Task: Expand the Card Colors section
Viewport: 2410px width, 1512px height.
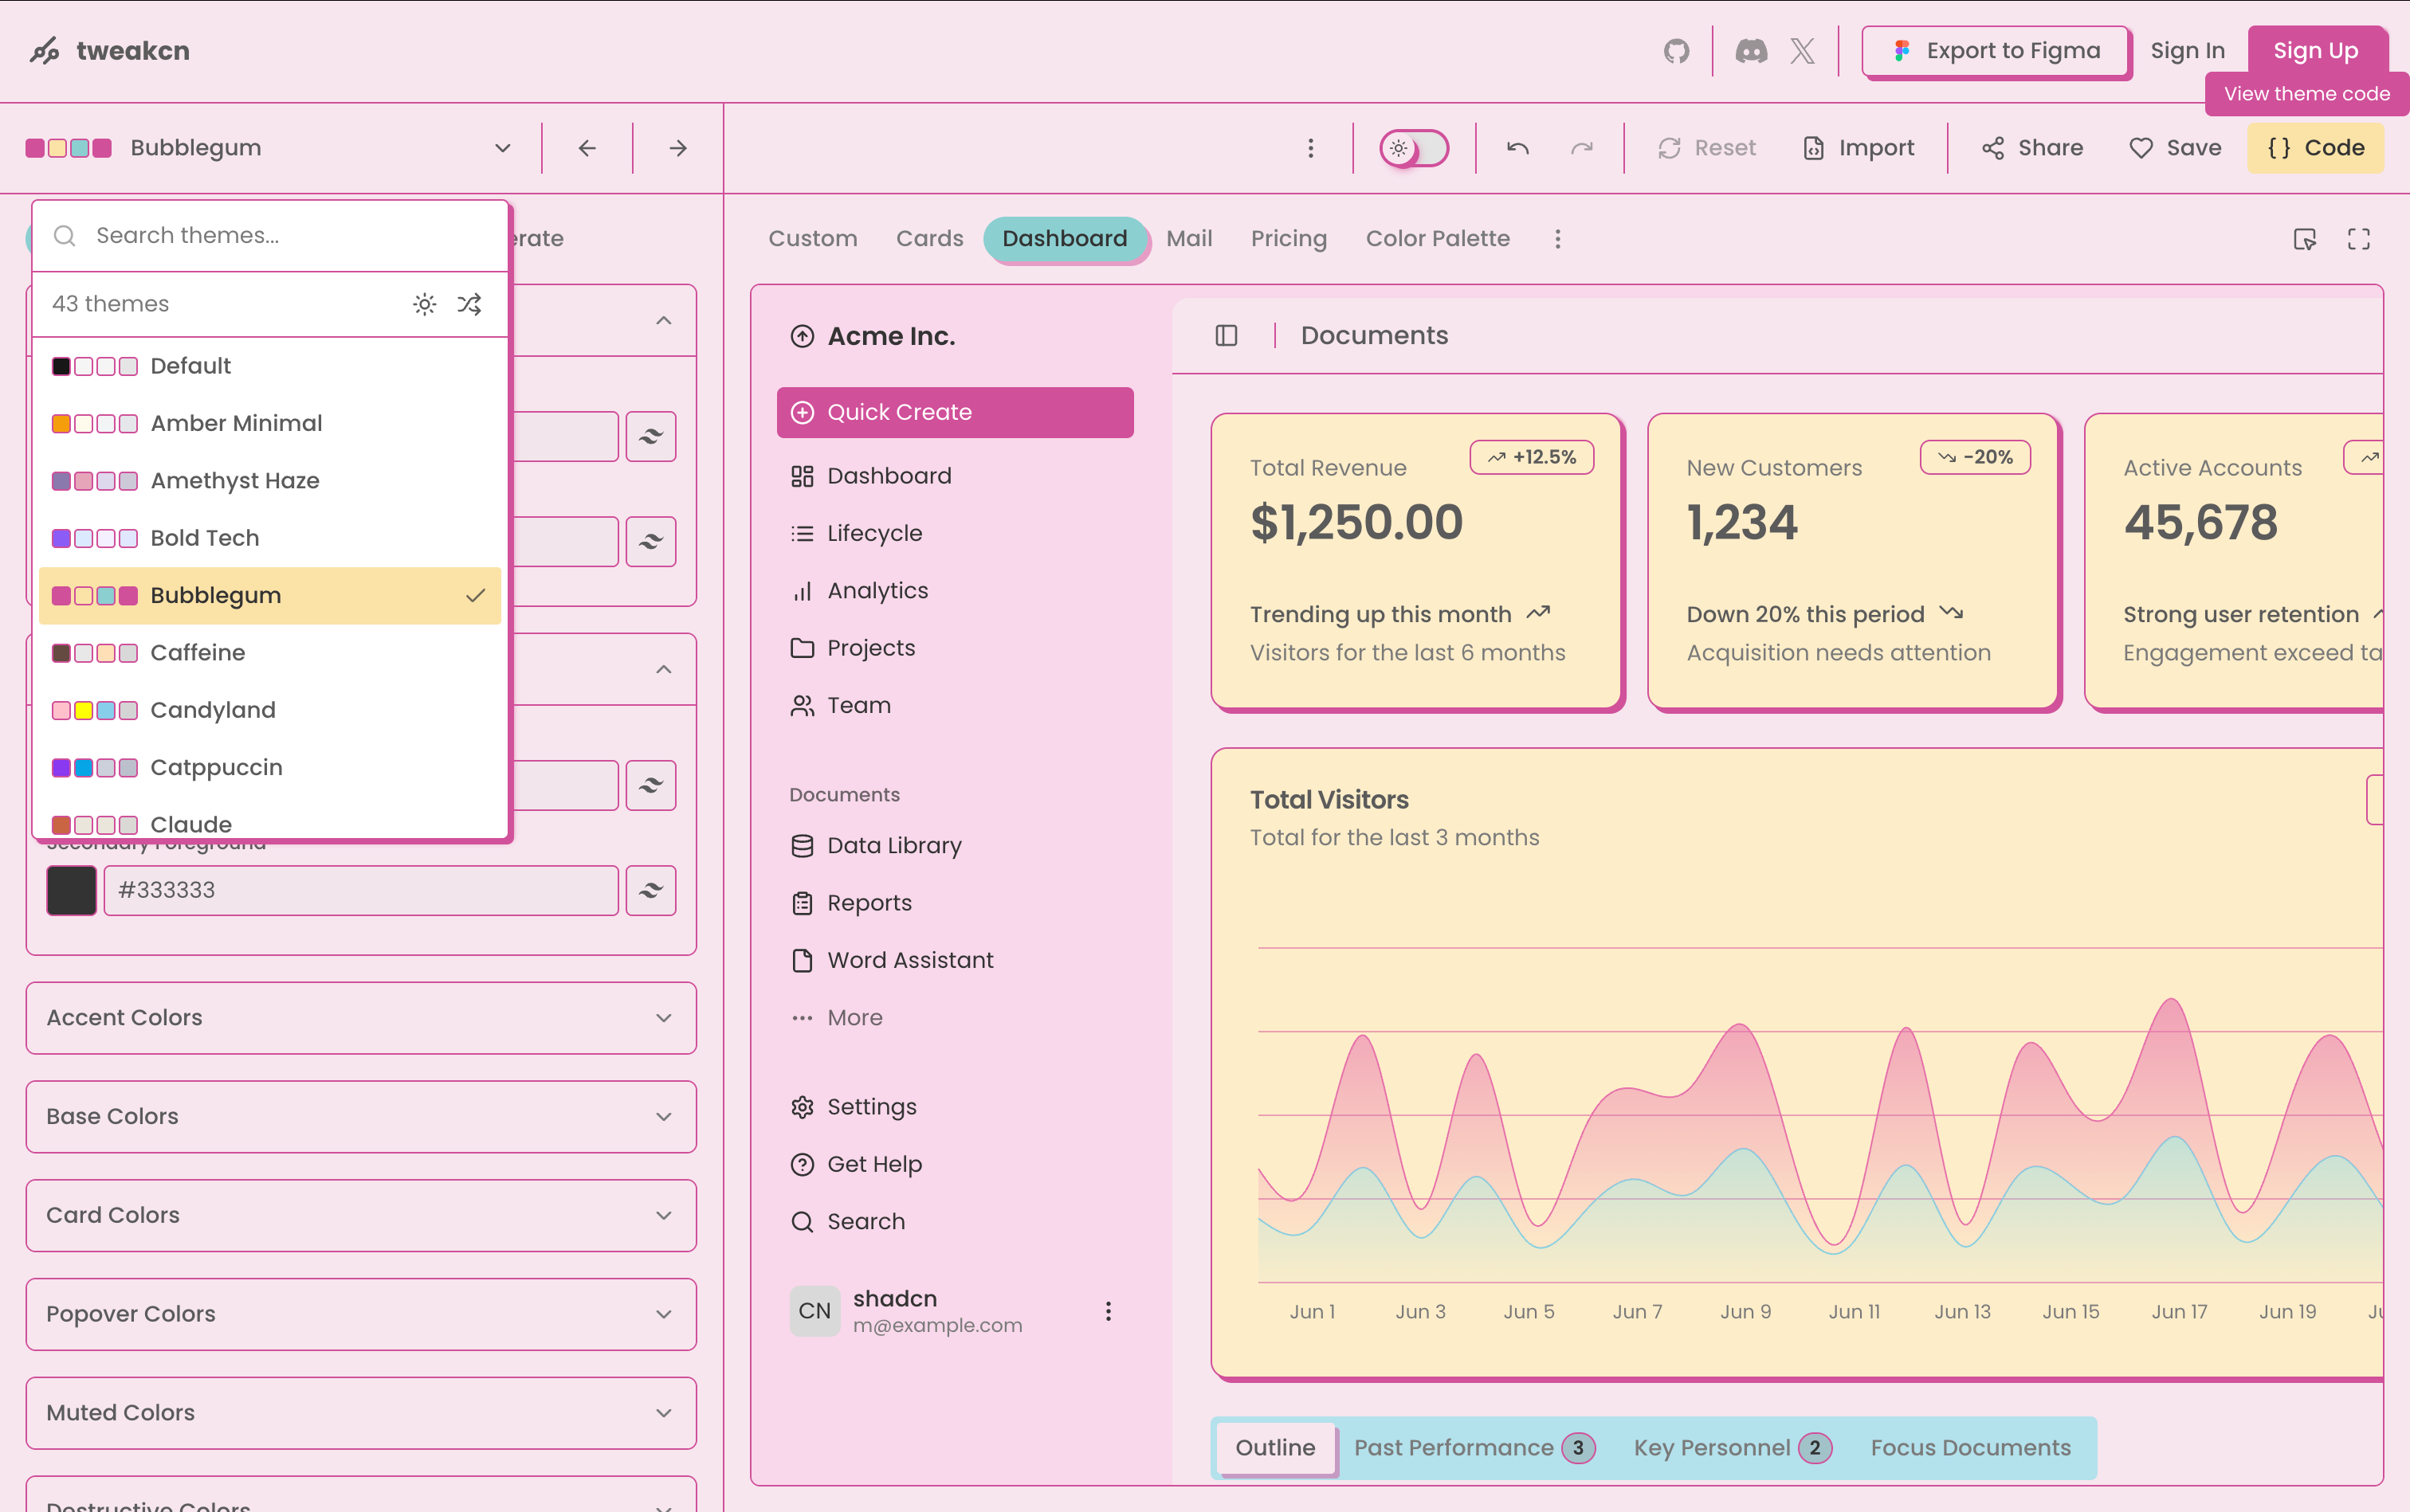Action: click(x=360, y=1215)
